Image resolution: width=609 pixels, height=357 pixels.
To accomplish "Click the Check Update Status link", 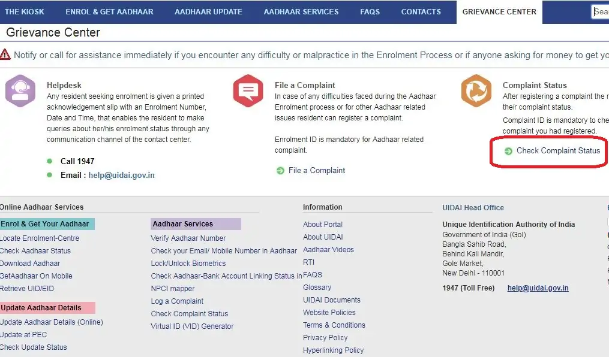I will pos(33,347).
